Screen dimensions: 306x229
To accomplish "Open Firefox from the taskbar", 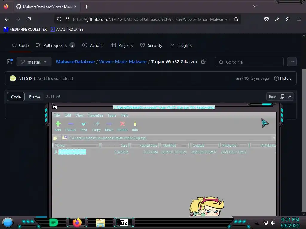I will [x=77, y=222].
